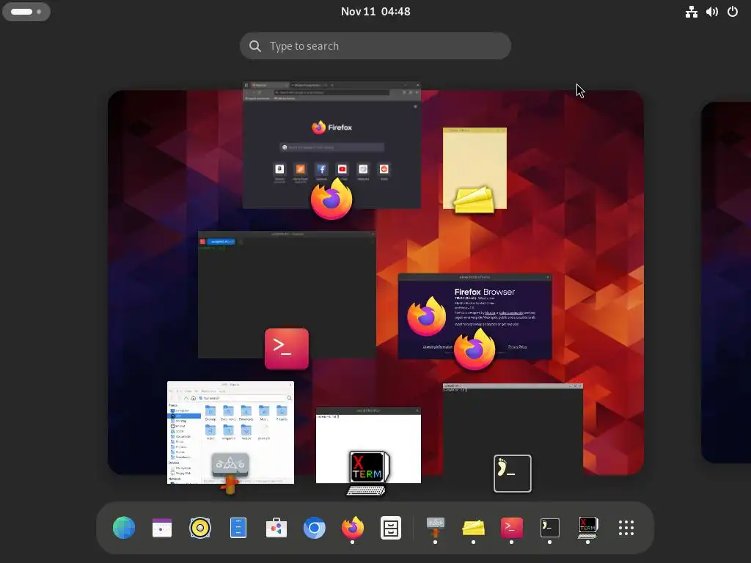
Task: Show all applications grid
Action: 626,528
